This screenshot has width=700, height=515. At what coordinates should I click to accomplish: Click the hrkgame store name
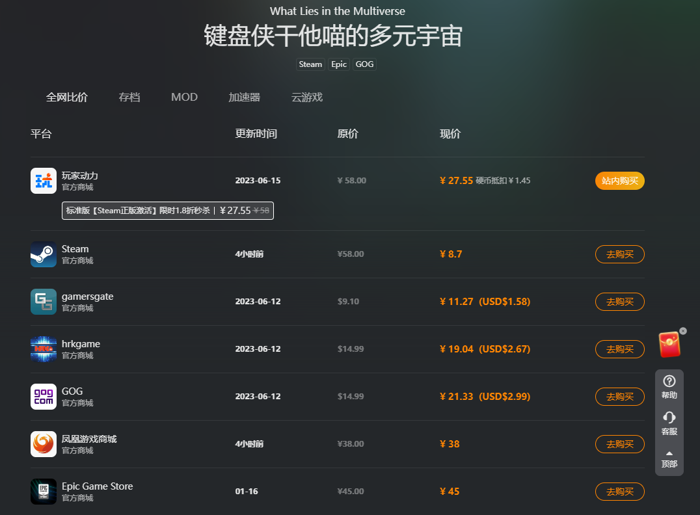click(81, 344)
